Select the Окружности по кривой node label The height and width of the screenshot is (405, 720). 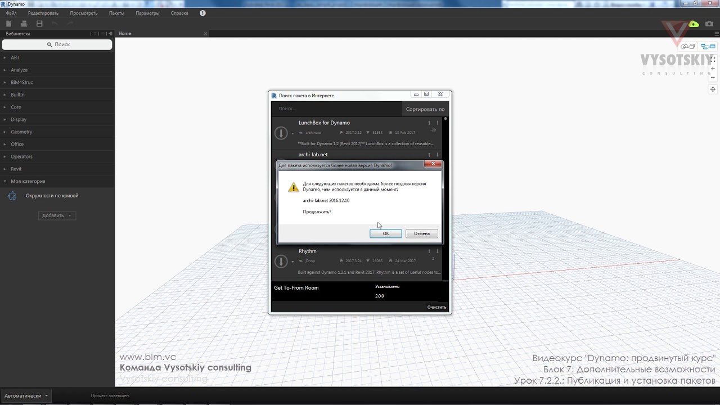[x=52, y=196]
